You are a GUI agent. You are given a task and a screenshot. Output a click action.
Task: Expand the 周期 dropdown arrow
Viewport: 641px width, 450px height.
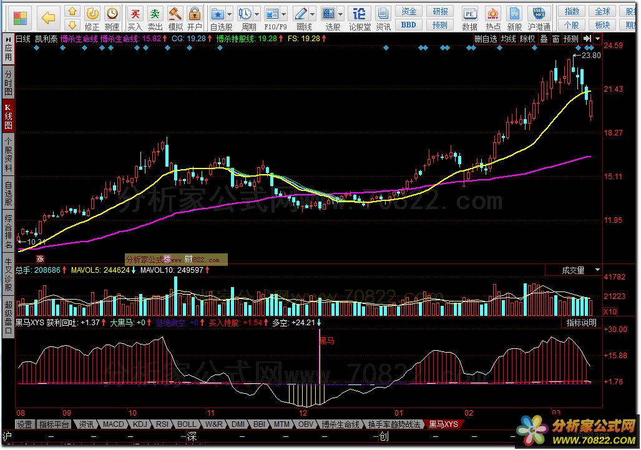coord(257,15)
